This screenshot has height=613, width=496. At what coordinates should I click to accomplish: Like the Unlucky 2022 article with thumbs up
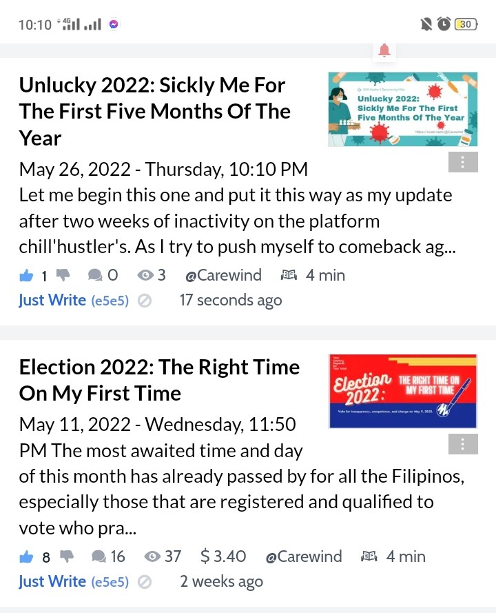click(x=26, y=276)
